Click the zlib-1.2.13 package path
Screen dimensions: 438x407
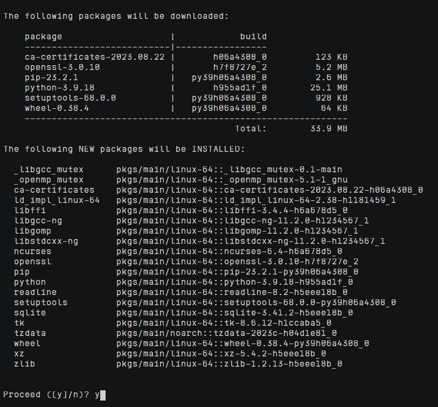(x=229, y=364)
